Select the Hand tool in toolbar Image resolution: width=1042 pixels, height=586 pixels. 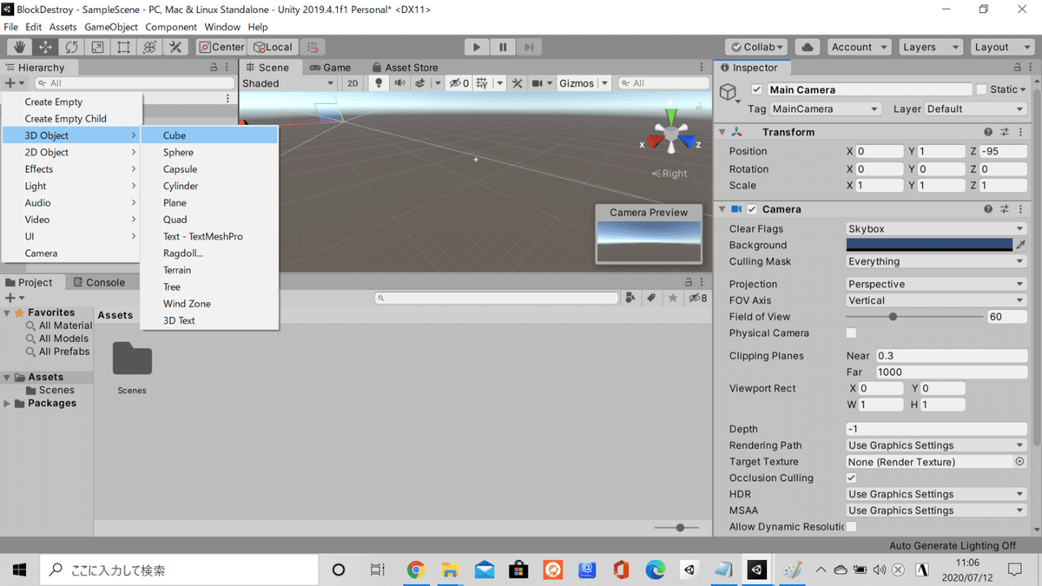tap(20, 47)
